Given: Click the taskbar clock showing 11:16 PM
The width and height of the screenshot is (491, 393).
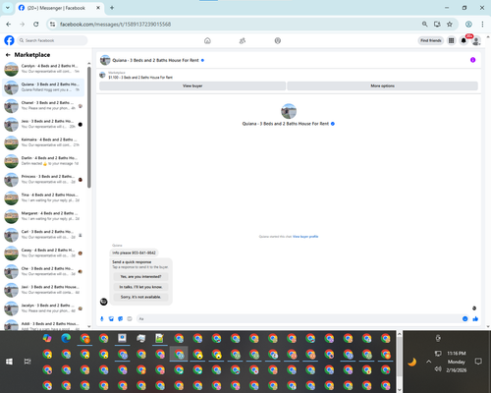Looking at the screenshot, I should pyautogui.click(x=457, y=362).
